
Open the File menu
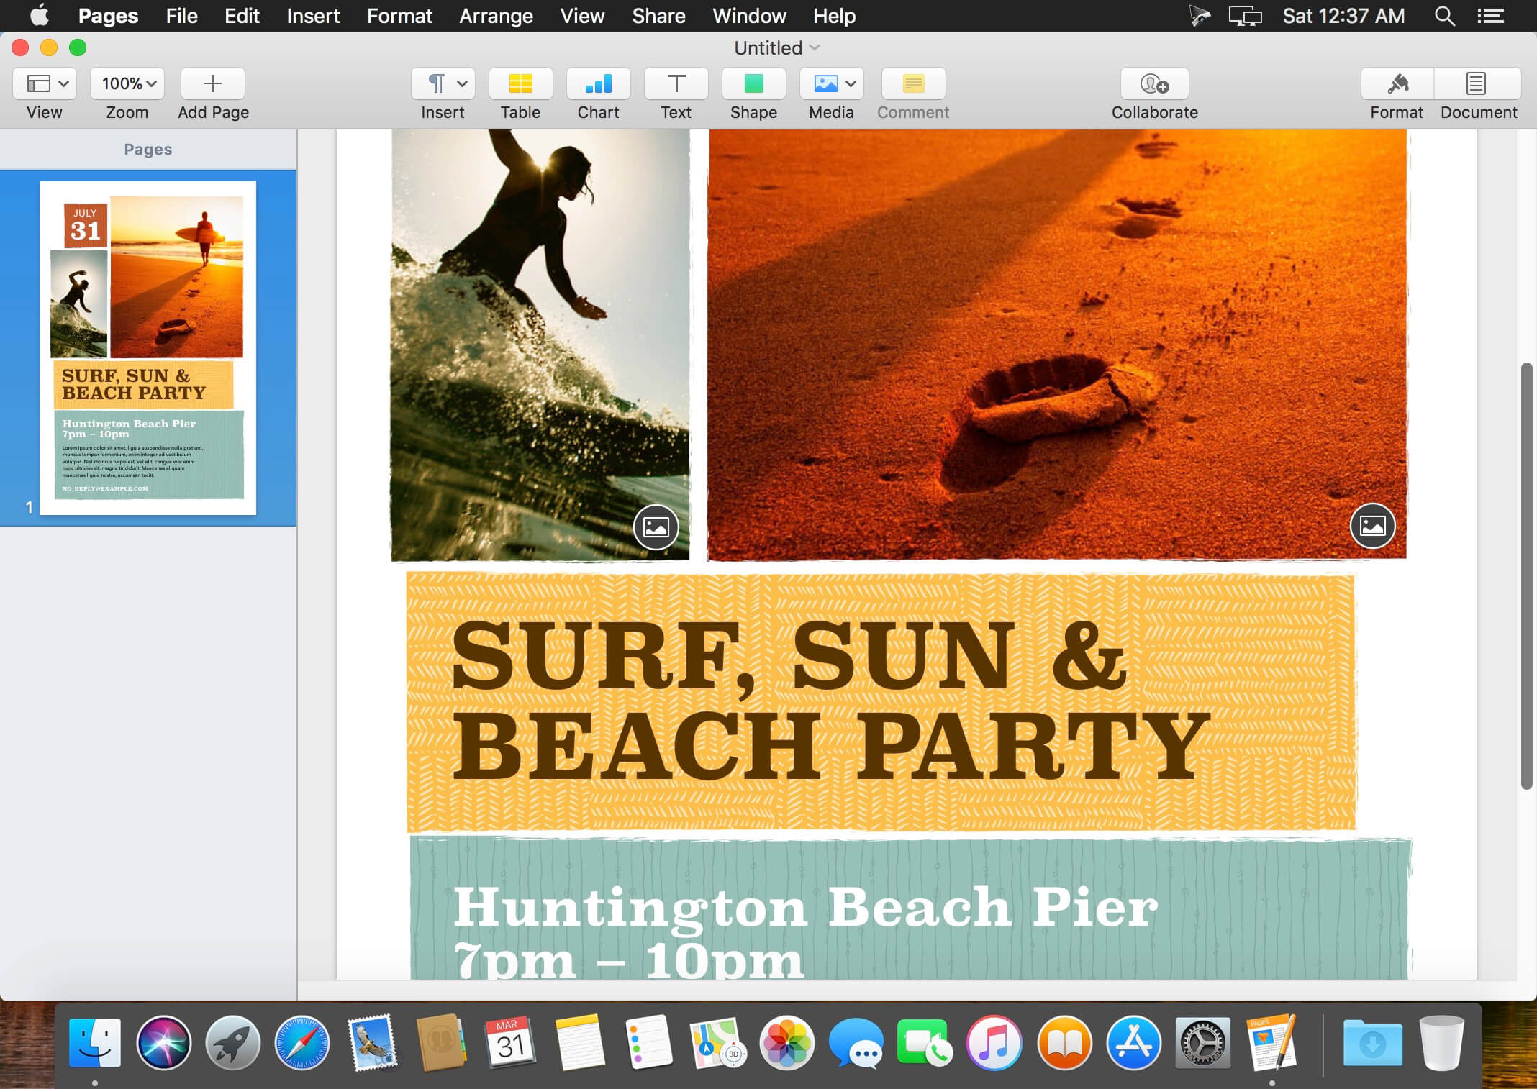click(x=181, y=16)
